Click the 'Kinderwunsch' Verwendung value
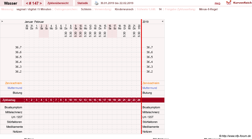The height and width of the screenshot is (139, 252). click(x=124, y=9)
